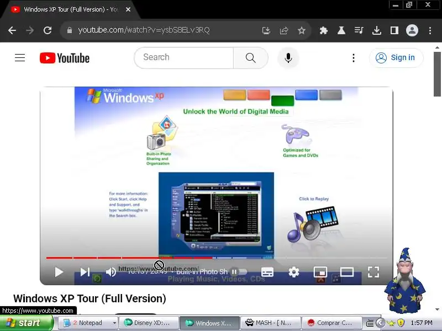Image resolution: width=442 pixels, height=331 pixels.
Task: Go to YouTube home via logo
Action: pos(65,58)
